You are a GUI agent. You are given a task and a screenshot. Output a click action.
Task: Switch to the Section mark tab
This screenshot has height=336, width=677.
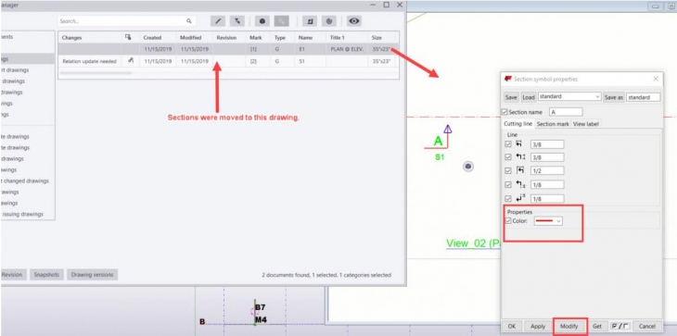click(553, 124)
